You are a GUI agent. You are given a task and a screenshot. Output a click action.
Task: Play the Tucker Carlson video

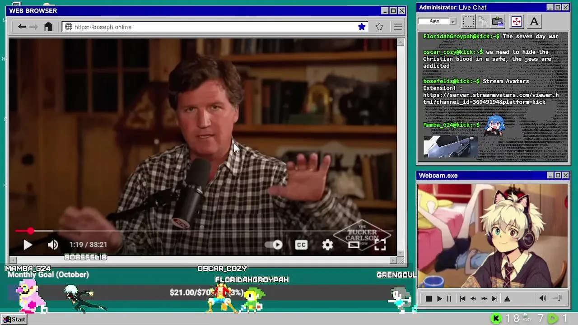coord(28,245)
